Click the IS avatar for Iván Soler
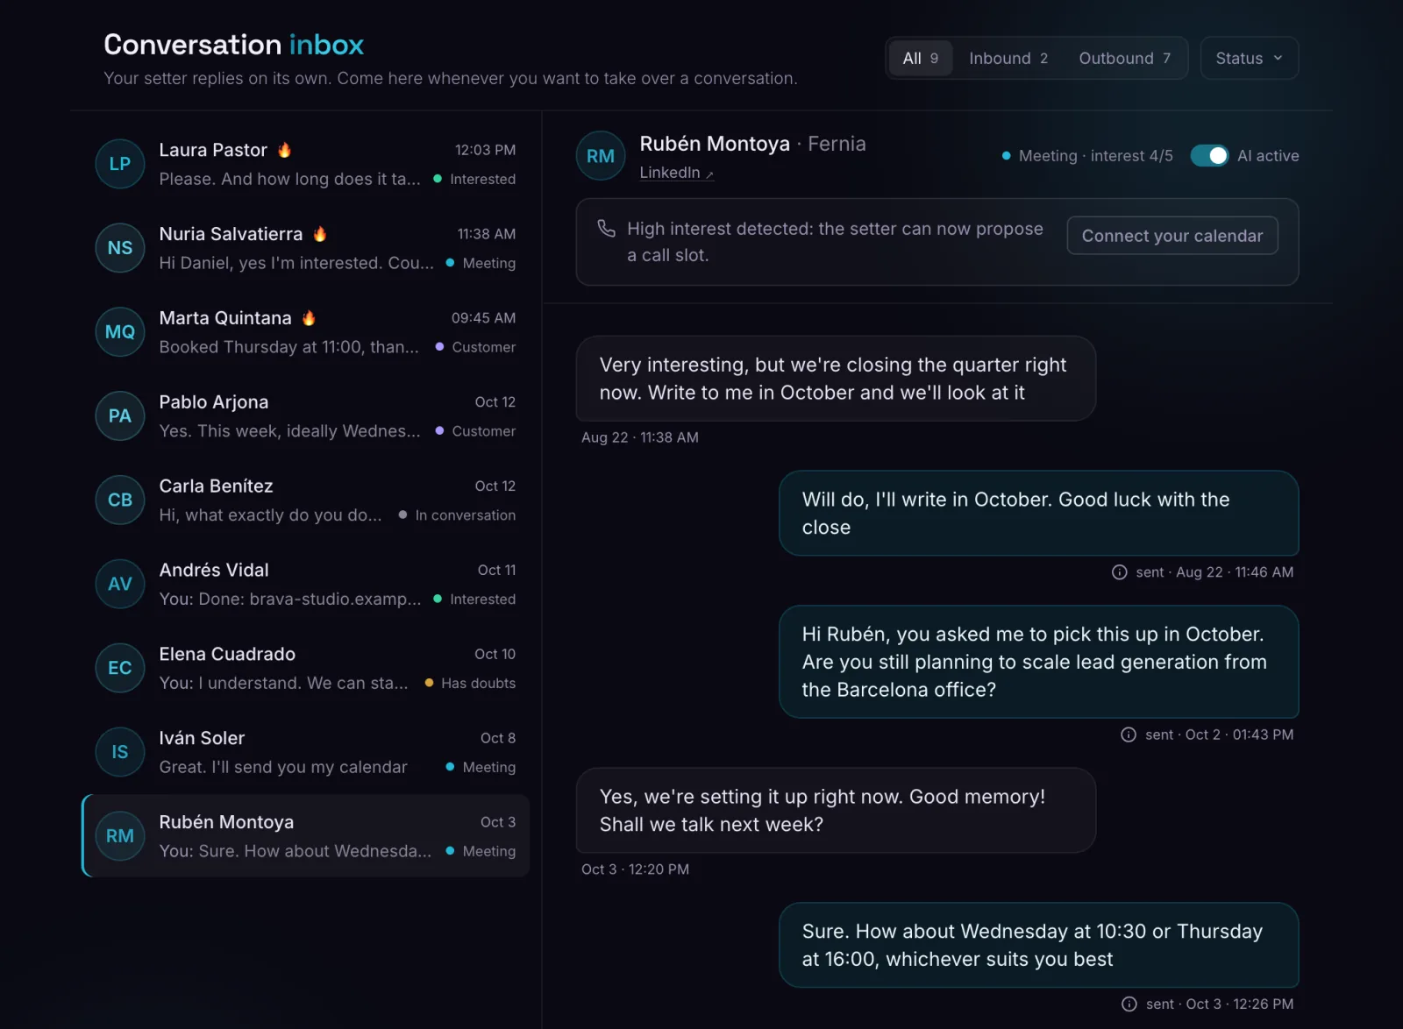 tap(120, 752)
